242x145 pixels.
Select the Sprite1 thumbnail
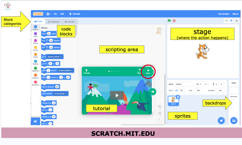pos(173,101)
